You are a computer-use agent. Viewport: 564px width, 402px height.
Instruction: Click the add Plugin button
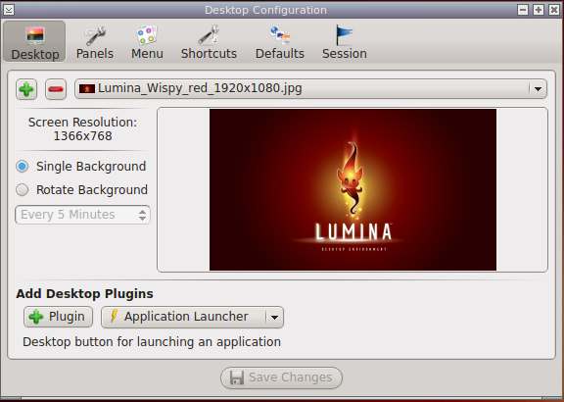coord(59,317)
